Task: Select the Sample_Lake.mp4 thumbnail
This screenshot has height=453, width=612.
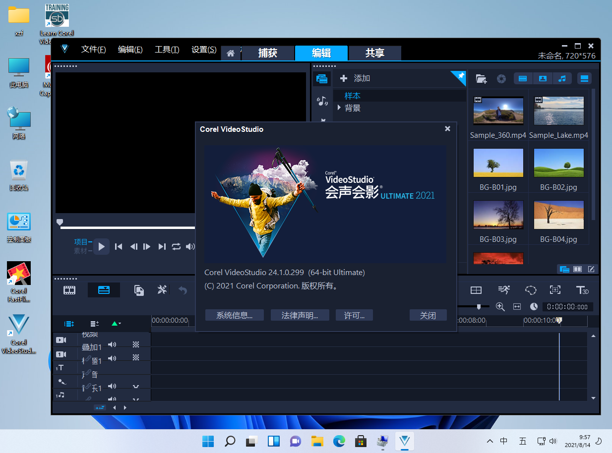Action: [x=558, y=111]
